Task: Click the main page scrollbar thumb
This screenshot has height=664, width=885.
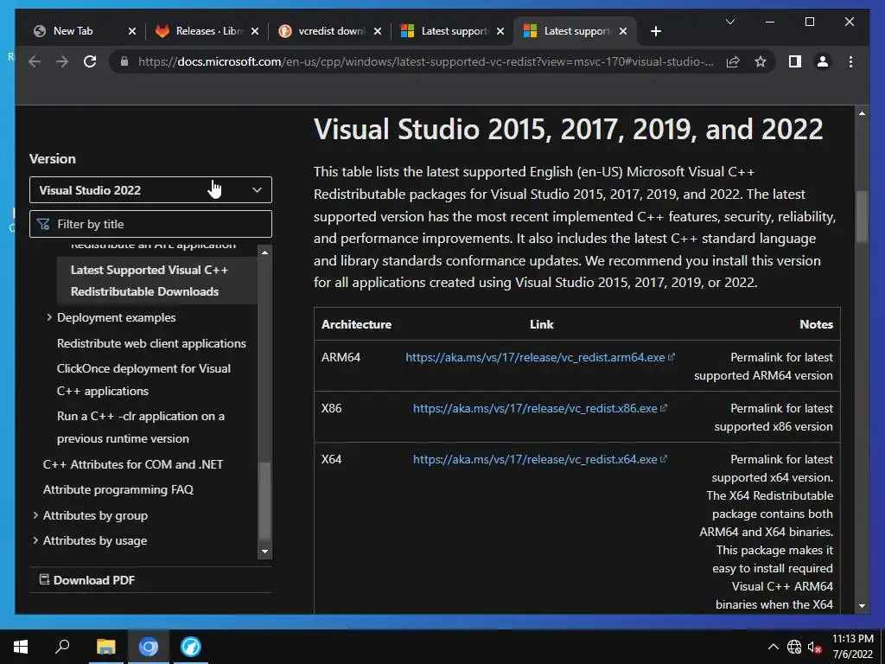Action: (862, 217)
